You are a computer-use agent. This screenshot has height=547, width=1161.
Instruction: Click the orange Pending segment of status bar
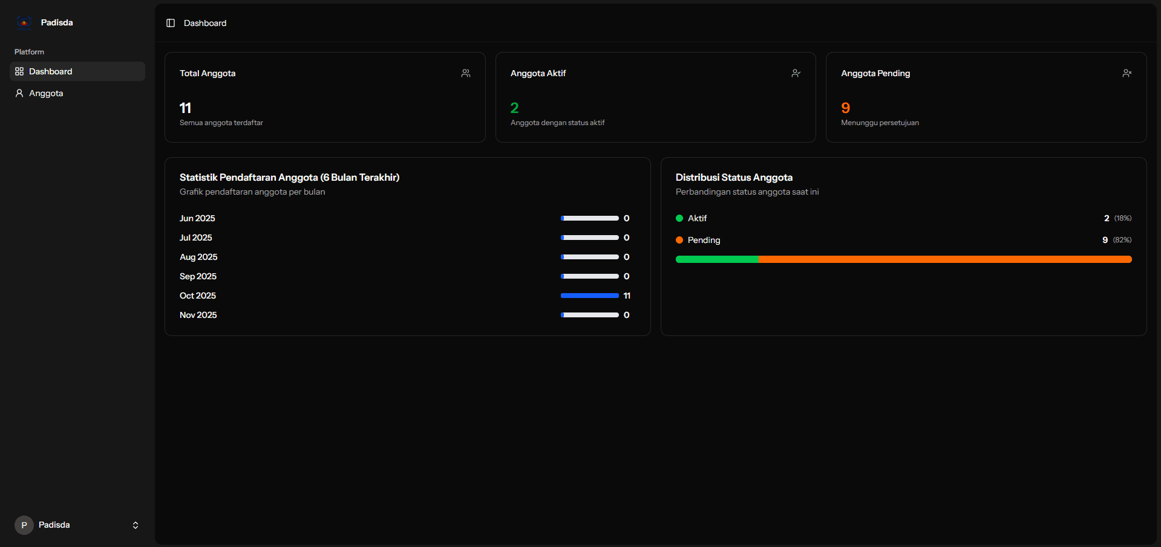point(944,259)
